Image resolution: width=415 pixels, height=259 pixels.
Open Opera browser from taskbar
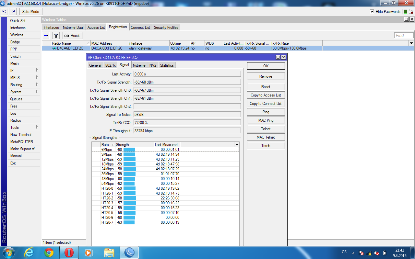69,253
